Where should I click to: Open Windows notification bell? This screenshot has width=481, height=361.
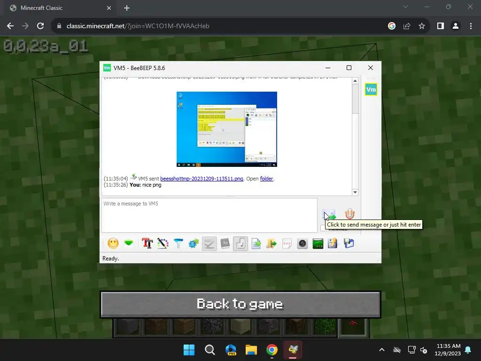point(468,350)
